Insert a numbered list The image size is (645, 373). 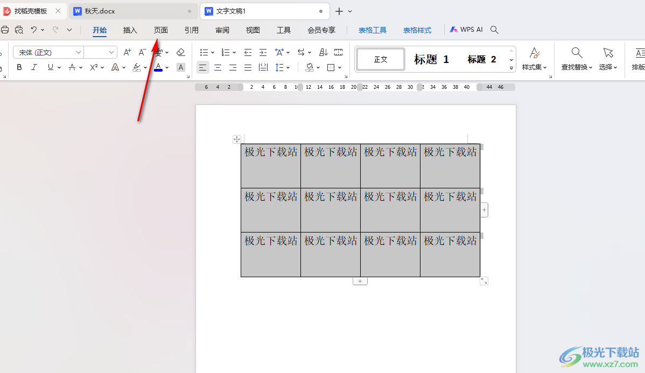point(226,52)
